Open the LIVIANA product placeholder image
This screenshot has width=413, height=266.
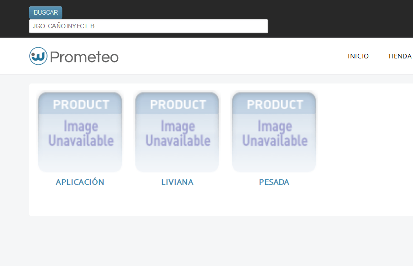click(177, 132)
